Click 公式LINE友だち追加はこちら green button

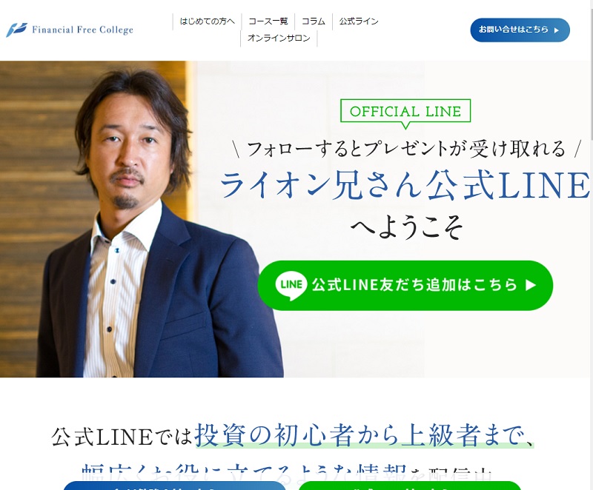click(405, 286)
